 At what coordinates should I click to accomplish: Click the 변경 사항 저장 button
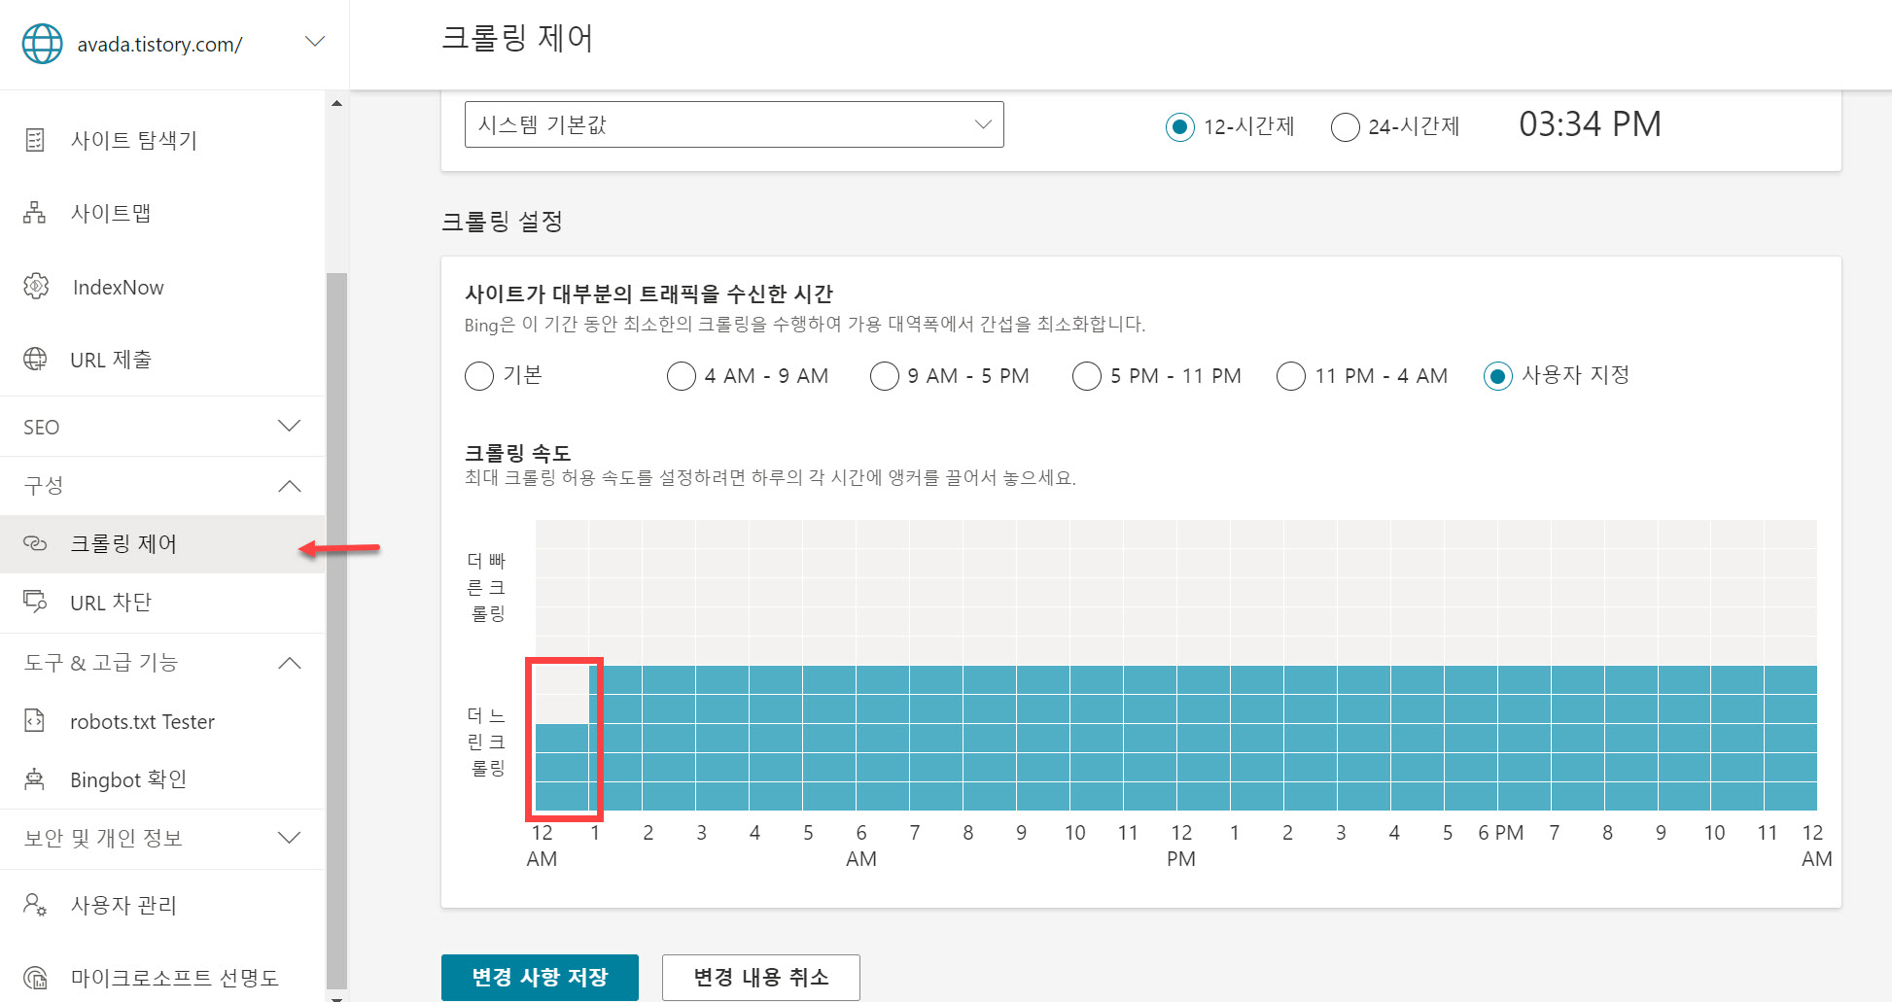click(540, 978)
